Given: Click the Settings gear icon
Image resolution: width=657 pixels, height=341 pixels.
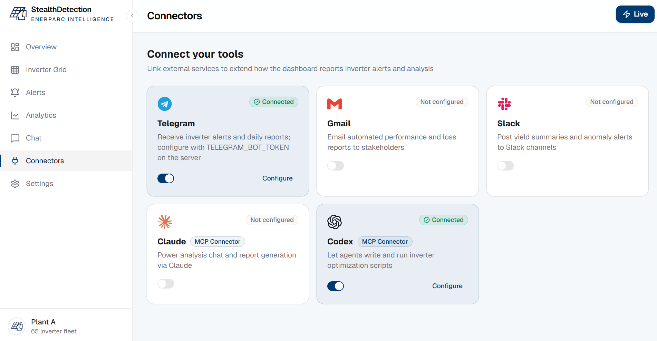Looking at the screenshot, I should click(15, 184).
